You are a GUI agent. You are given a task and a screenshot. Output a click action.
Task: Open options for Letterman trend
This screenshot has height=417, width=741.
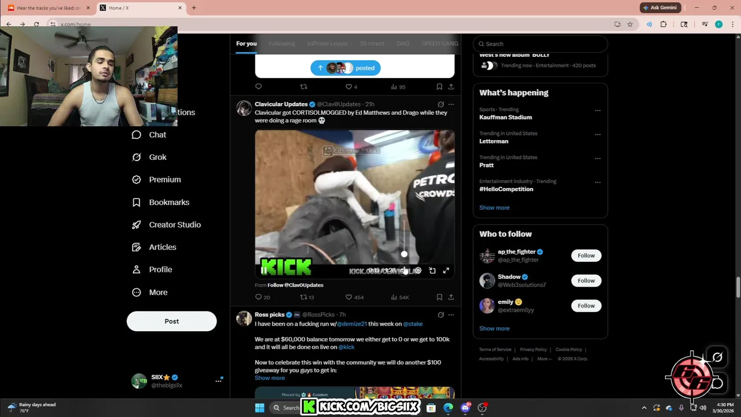tap(597, 134)
